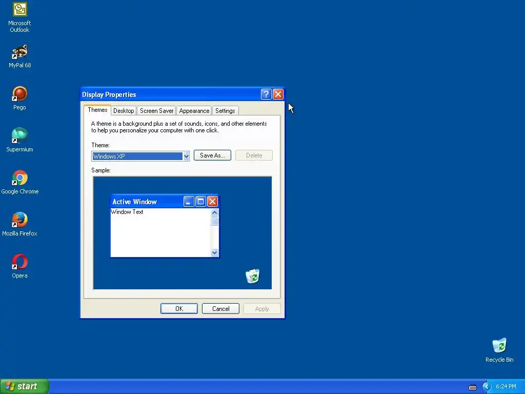The image size is (525, 394).
Task: Switch to the Themes tab
Action: click(x=97, y=110)
